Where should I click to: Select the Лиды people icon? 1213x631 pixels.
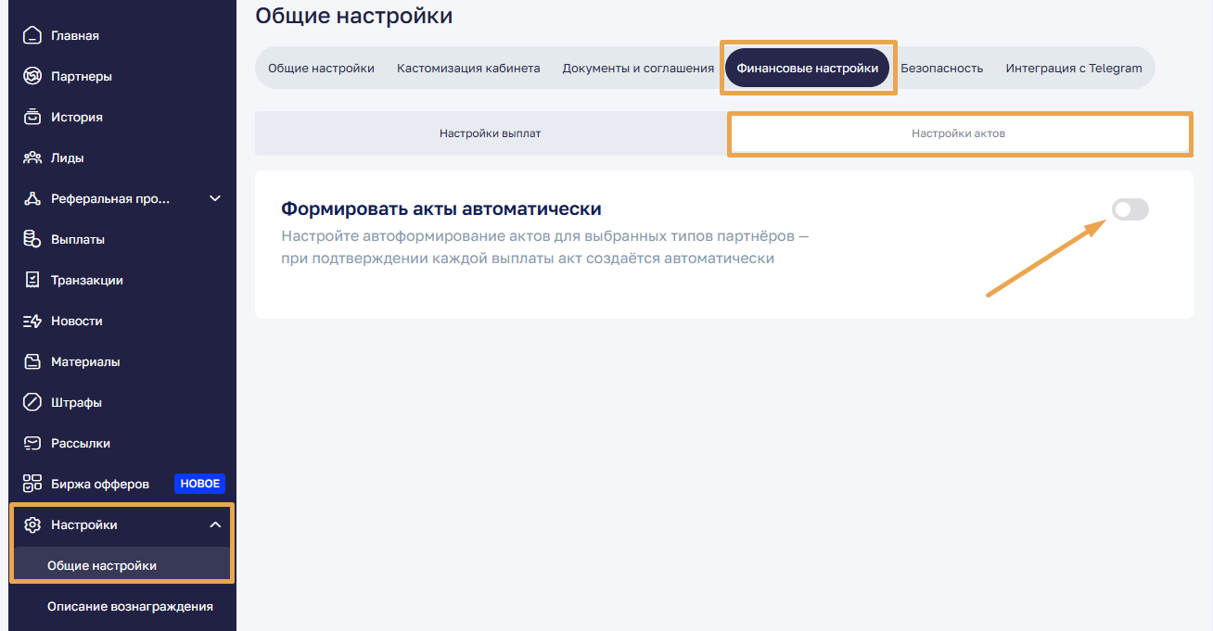32,158
